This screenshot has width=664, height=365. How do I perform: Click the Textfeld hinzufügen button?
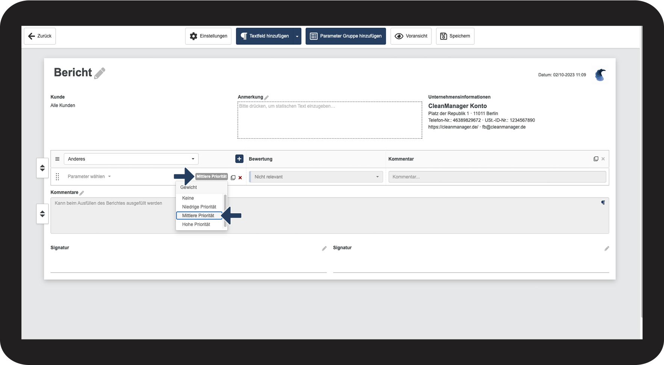coord(265,36)
